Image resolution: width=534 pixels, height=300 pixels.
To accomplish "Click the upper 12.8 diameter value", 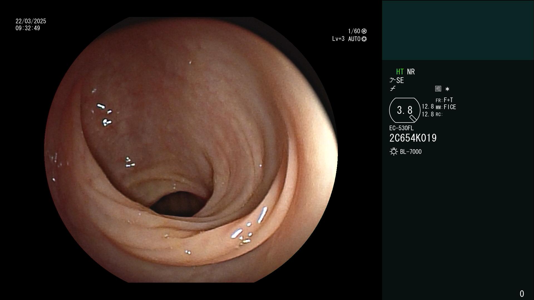I will 428,106.
